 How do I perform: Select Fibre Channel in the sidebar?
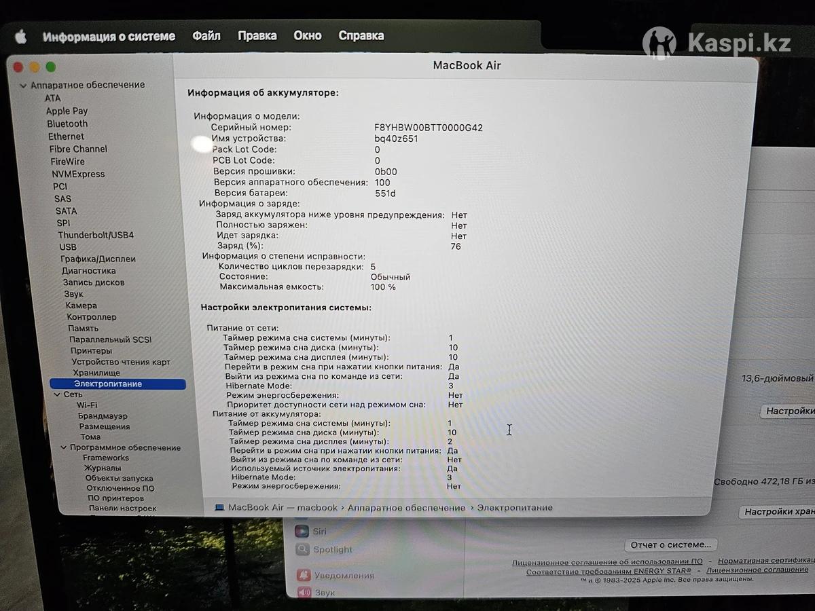[x=78, y=149]
